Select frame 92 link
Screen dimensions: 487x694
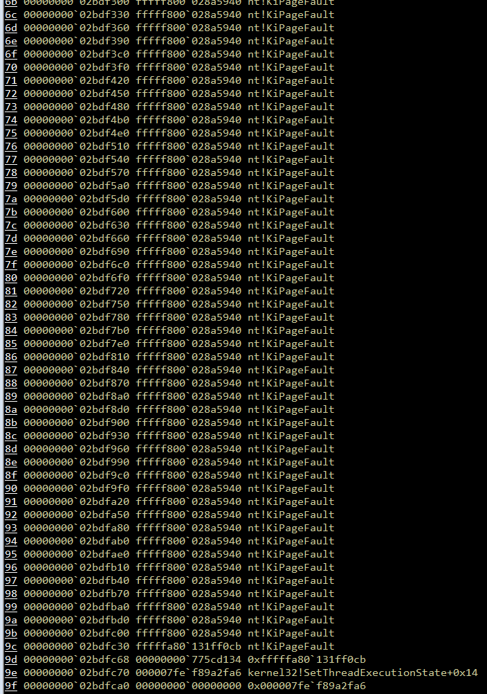(x=11, y=515)
